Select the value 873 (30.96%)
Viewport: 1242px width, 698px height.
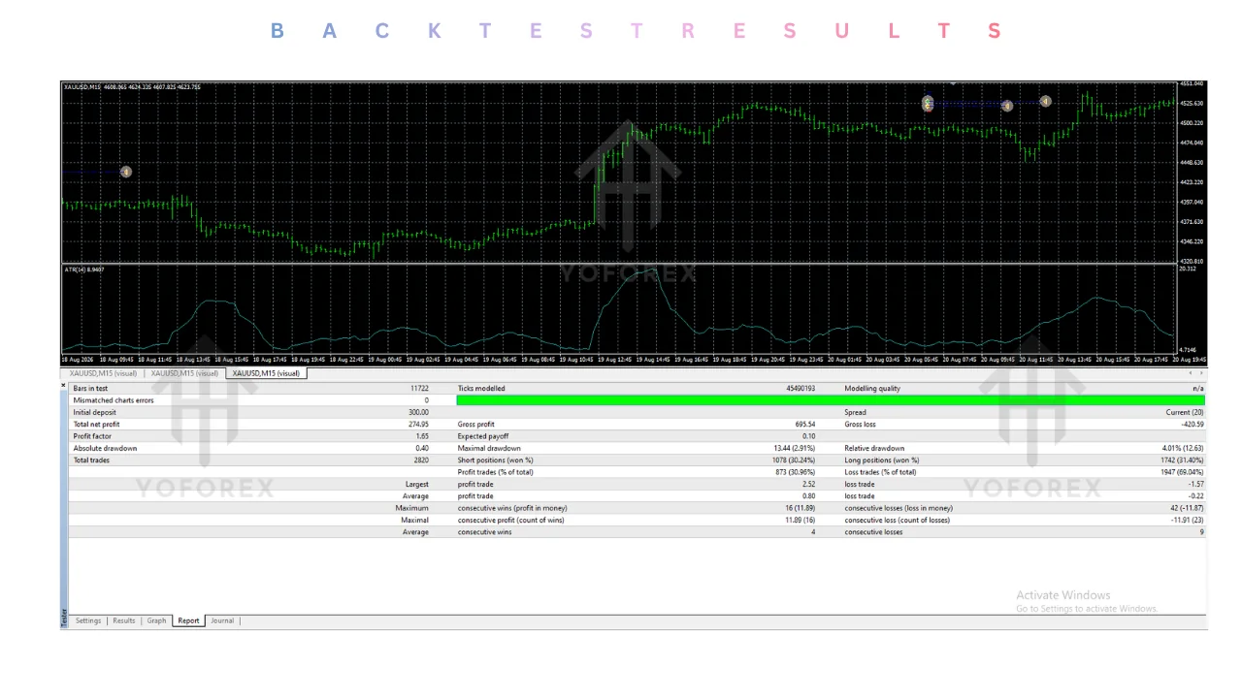[x=795, y=472]
